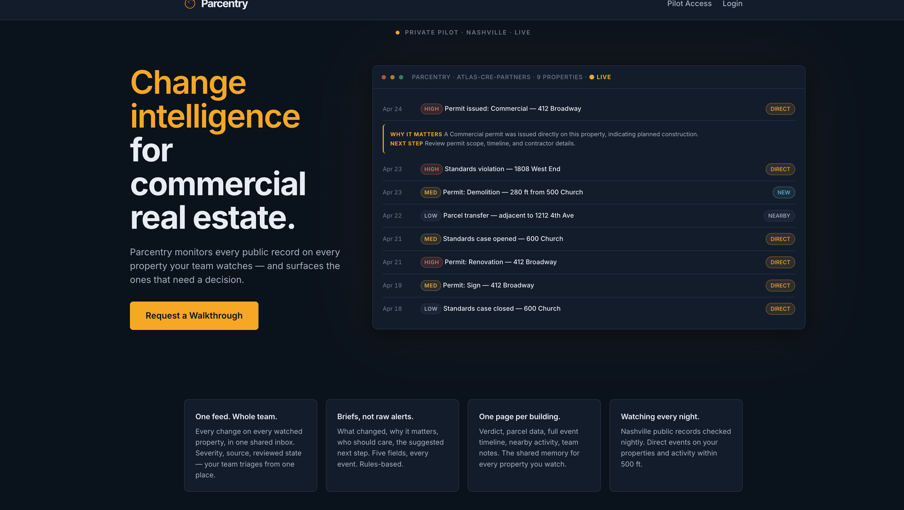Click the 'Apr 24' date in the feed

[392, 109]
